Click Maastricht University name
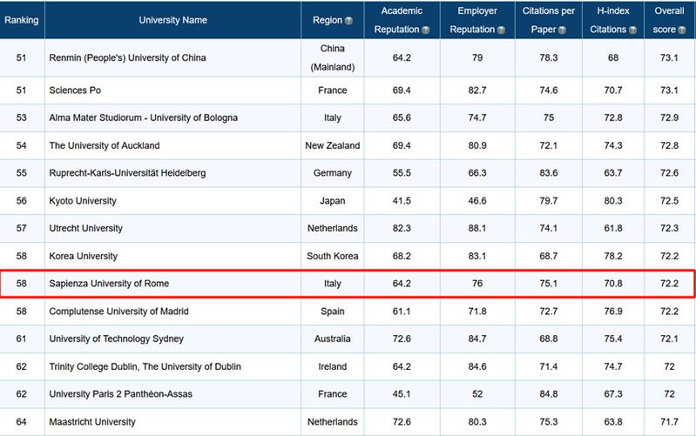 (x=92, y=422)
